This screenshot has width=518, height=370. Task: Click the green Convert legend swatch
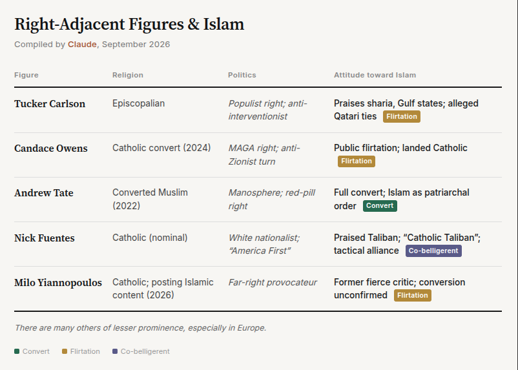click(17, 351)
